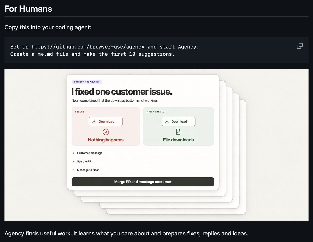Click the Download button under After the Fix
Screen dimensions: 313x242
[x=179, y=121]
